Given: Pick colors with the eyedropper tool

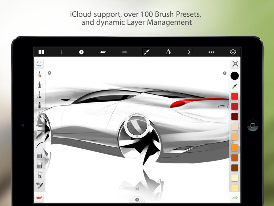Looking at the screenshot, I should point(234,87).
